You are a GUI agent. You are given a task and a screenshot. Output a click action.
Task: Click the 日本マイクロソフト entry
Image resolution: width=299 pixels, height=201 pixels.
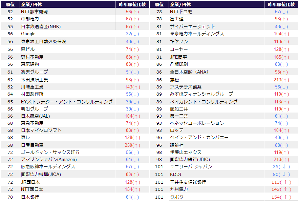tap(41, 130)
